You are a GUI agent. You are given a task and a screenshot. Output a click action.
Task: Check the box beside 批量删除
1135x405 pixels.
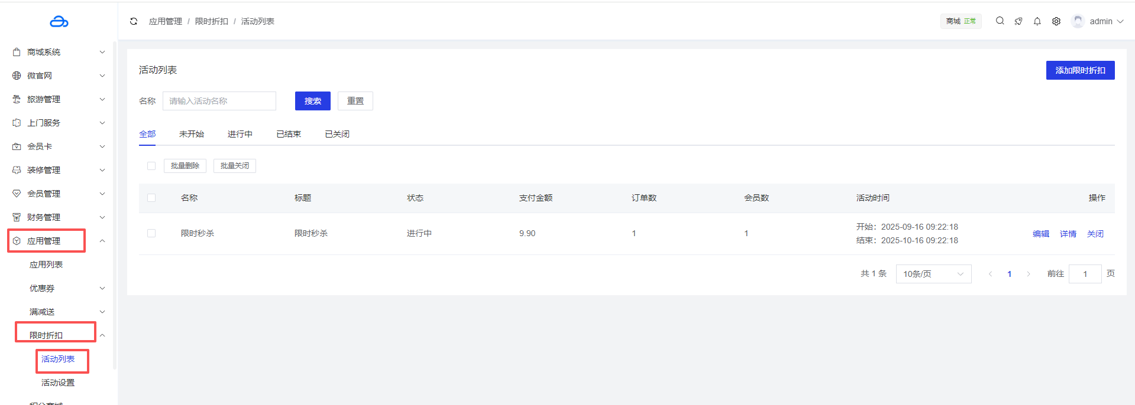click(151, 166)
